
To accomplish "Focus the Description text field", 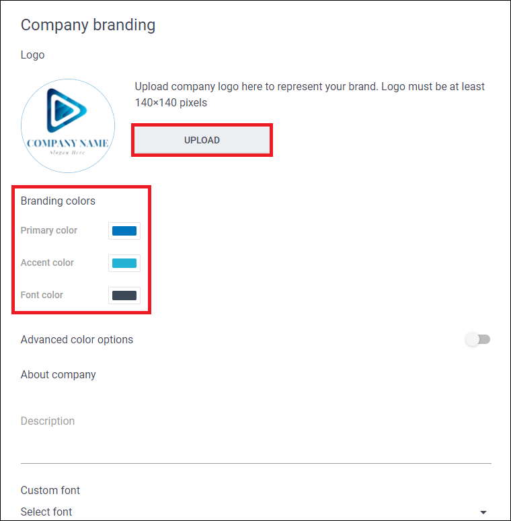I will pos(255,431).
